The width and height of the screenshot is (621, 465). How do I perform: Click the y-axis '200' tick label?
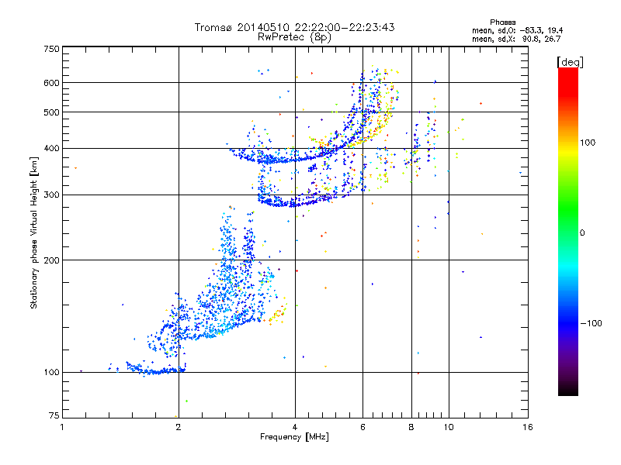point(51,260)
